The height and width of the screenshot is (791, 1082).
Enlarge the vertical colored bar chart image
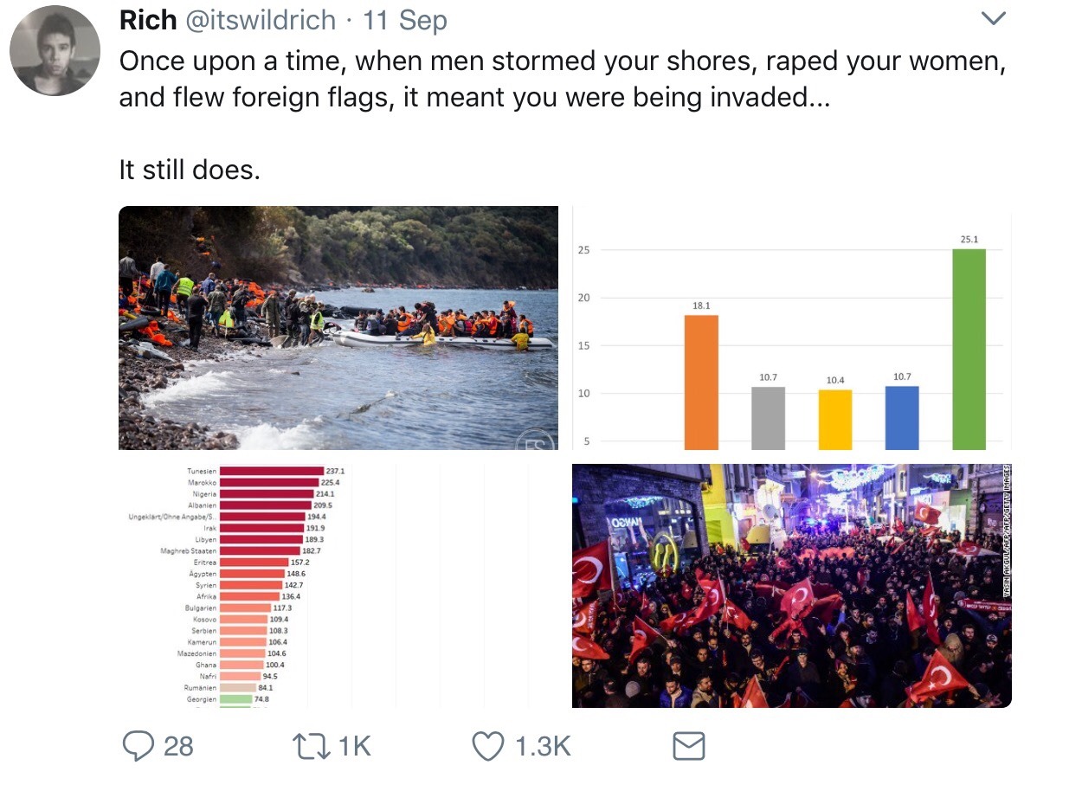coord(791,327)
